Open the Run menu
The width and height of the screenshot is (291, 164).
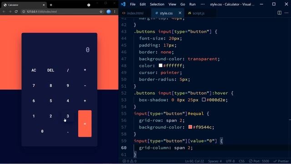(192, 4)
